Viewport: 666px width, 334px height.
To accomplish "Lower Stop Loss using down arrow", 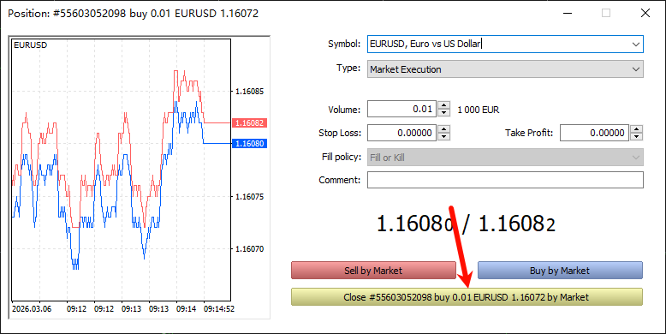I will 443,137.
